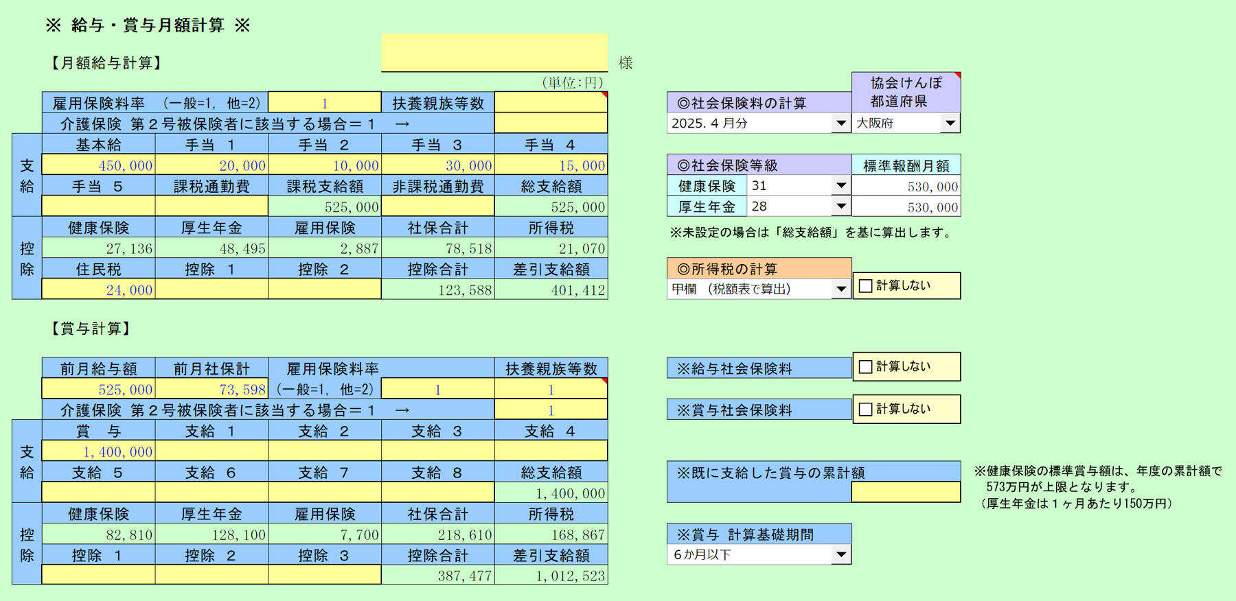1236x601 pixels.
Task: Select monthly 差引支給額 value 401,412
Action: tap(551, 290)
